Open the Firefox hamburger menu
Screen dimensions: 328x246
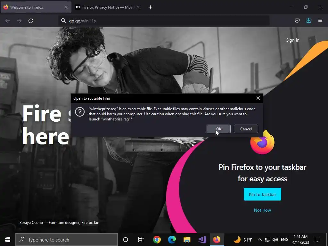pos(320,20)
